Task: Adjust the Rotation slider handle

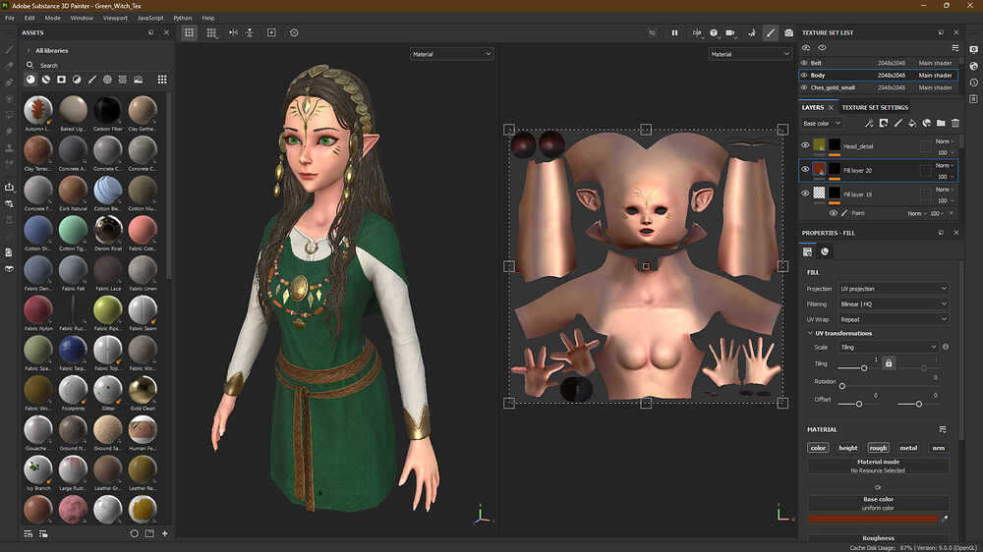Action: click(842, 386)
